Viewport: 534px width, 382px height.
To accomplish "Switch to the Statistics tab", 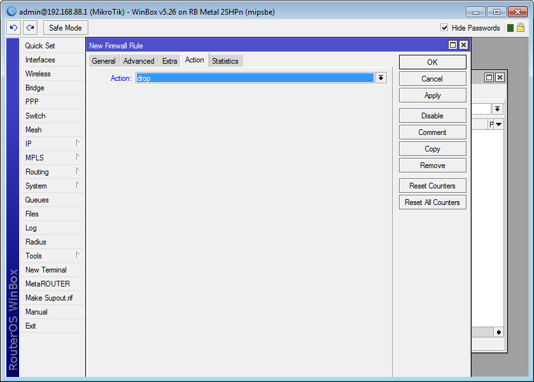I will click(225, 61).
